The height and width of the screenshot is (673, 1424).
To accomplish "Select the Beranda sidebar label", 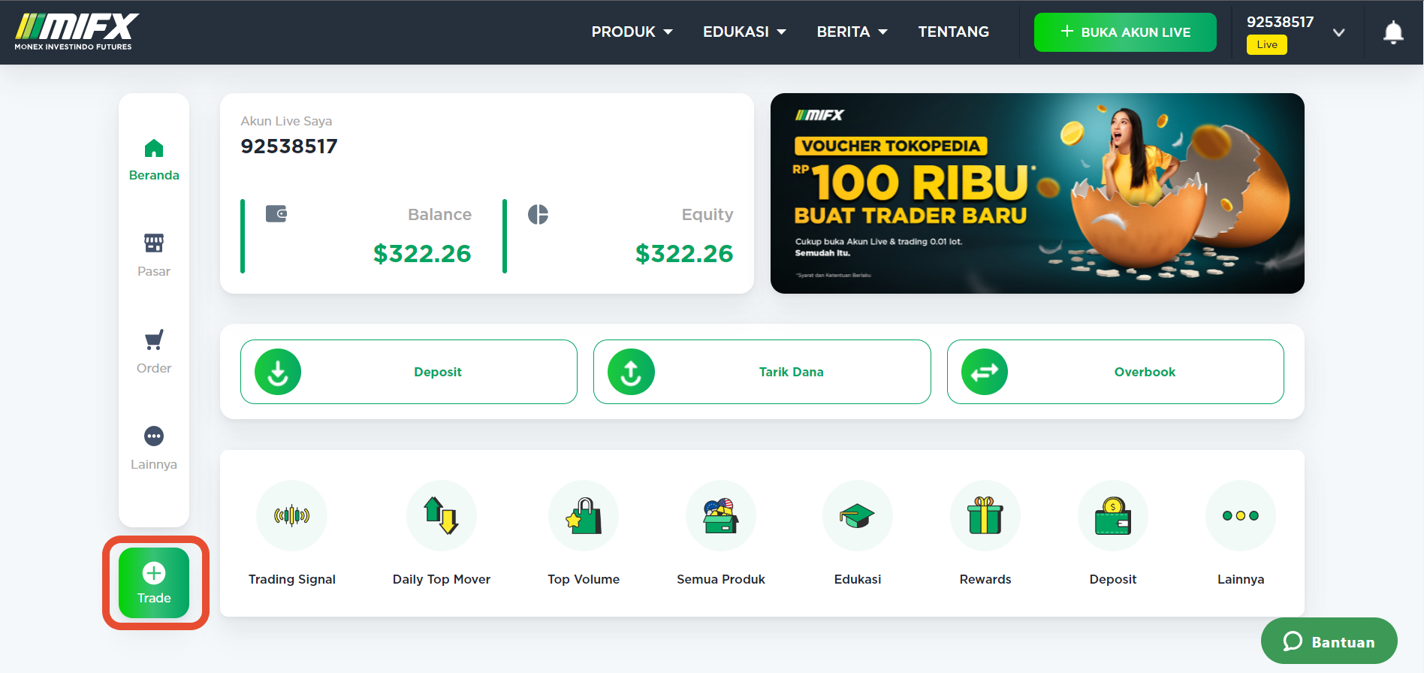I will 154,175.
